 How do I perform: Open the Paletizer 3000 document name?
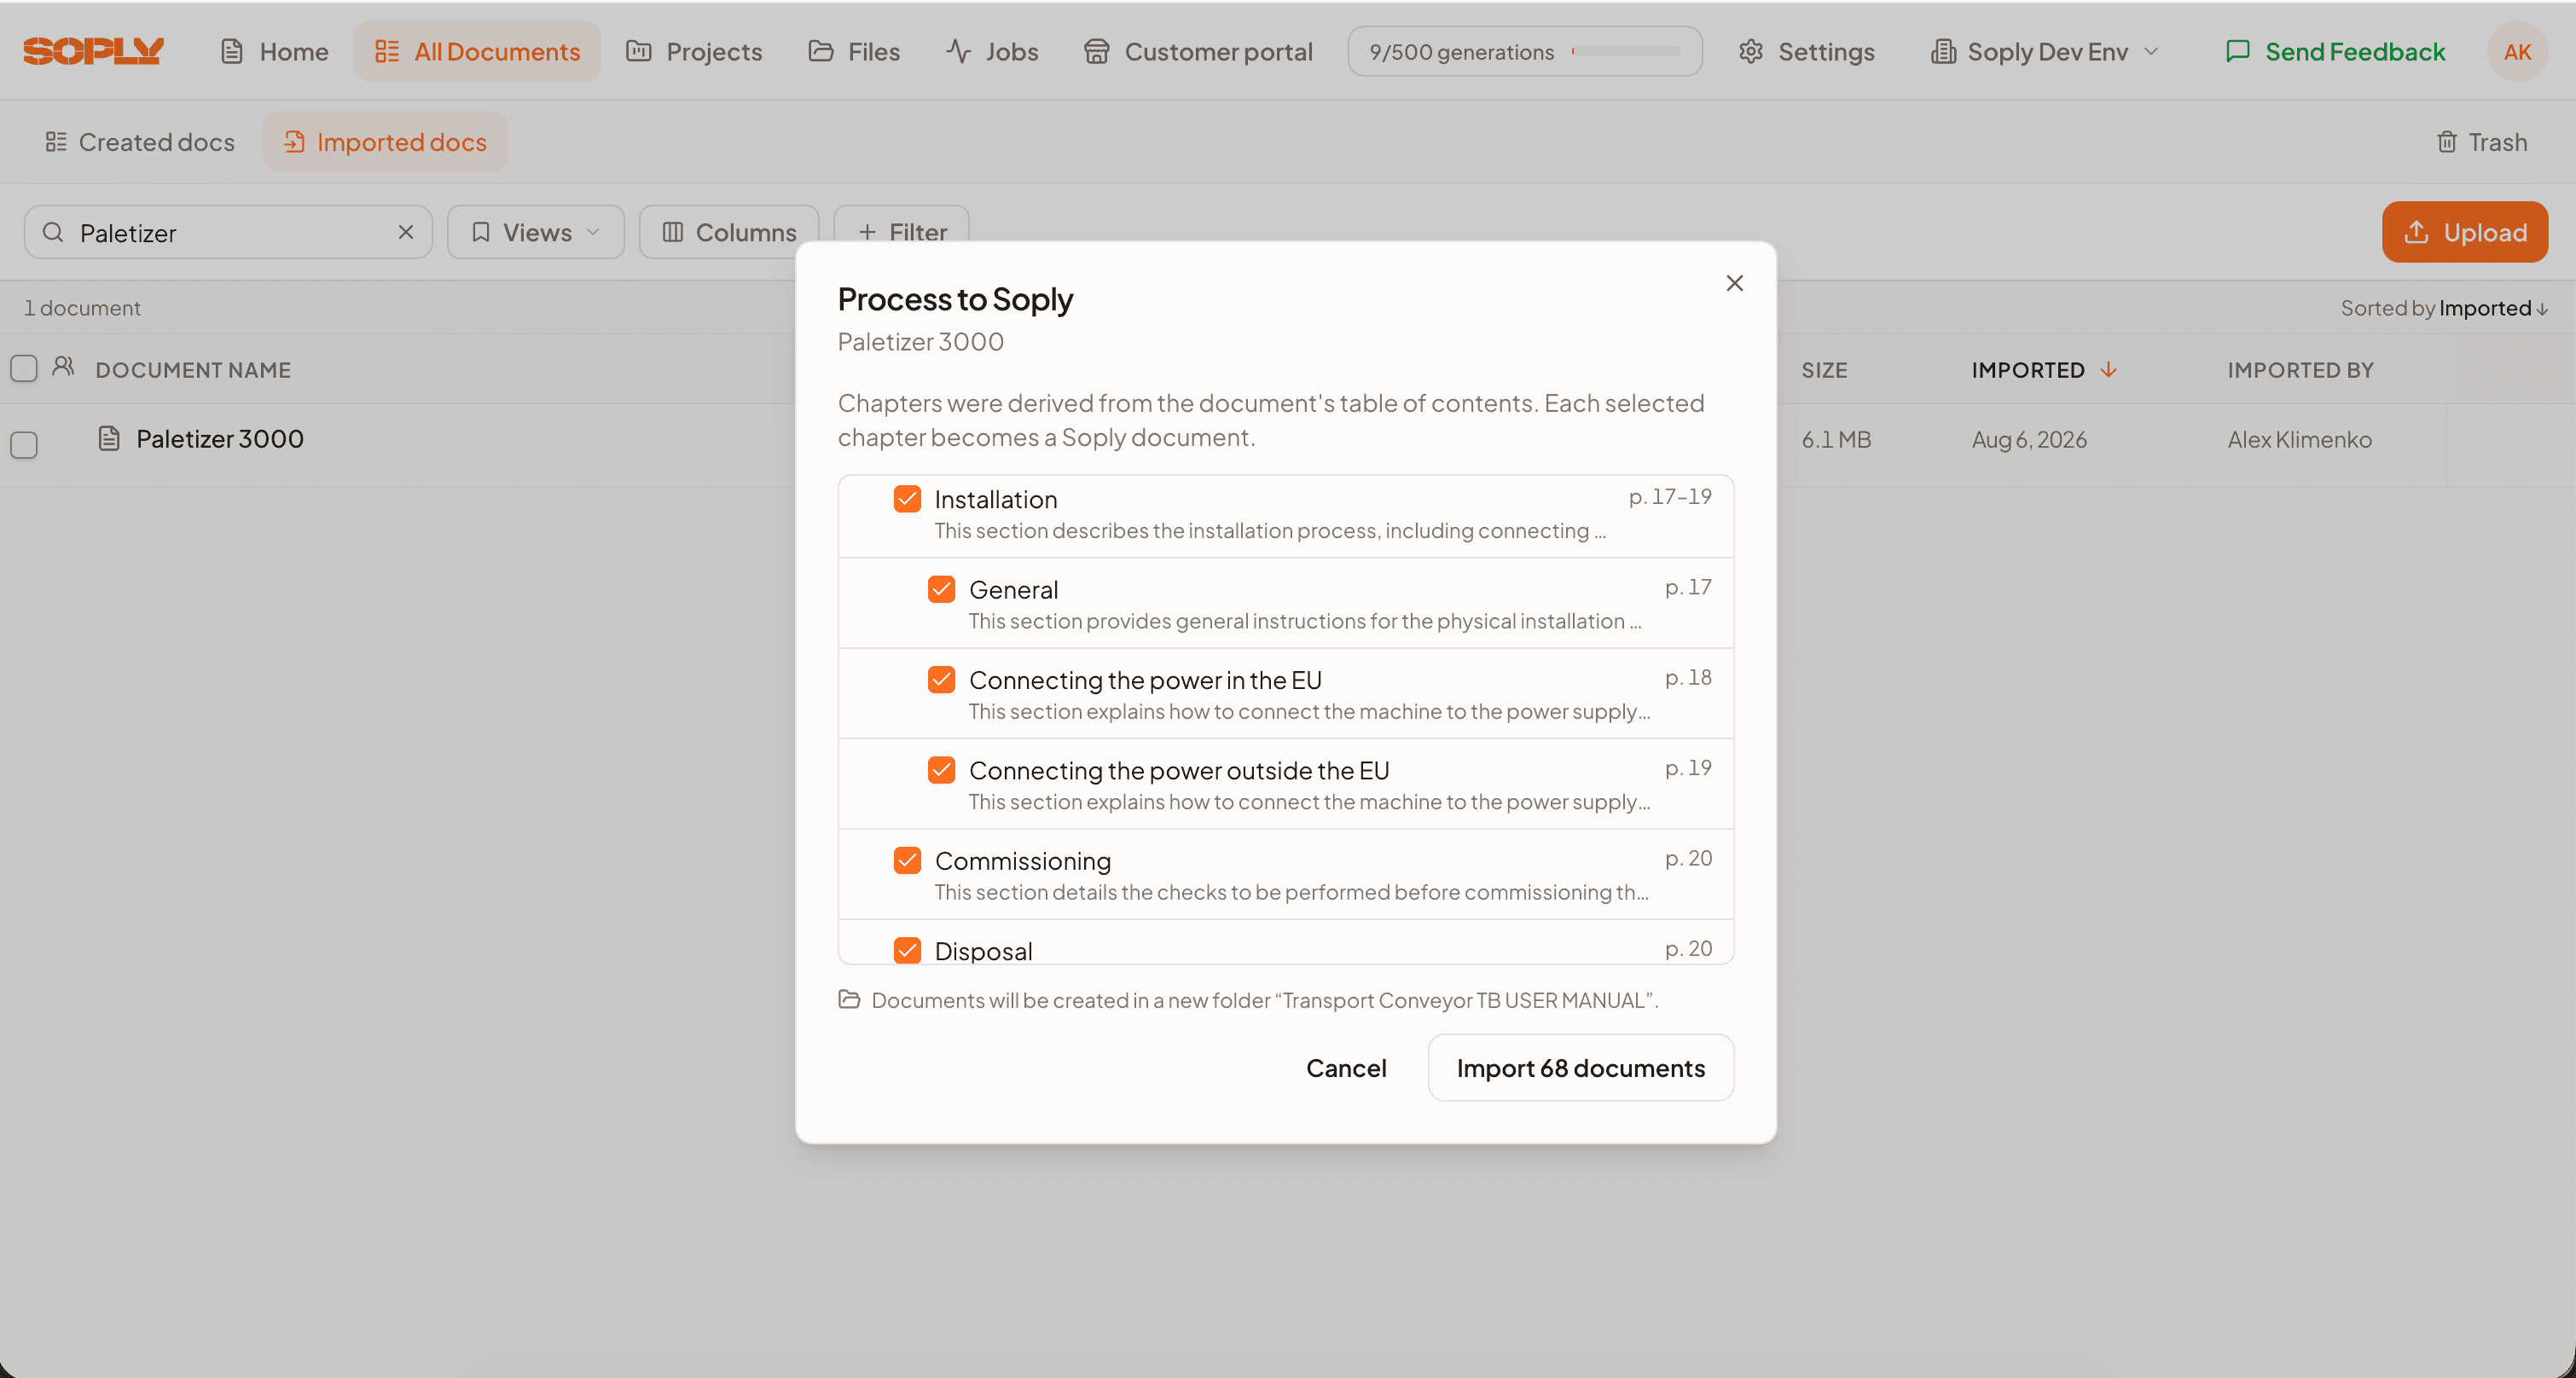pyautogui.click(x=220, y=438)
